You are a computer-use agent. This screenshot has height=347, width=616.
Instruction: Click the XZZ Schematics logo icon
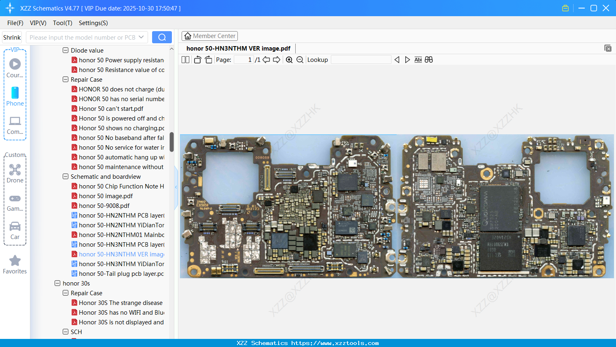point(10,8)
